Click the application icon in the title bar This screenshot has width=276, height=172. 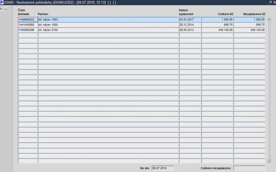(x=2, y=2)
